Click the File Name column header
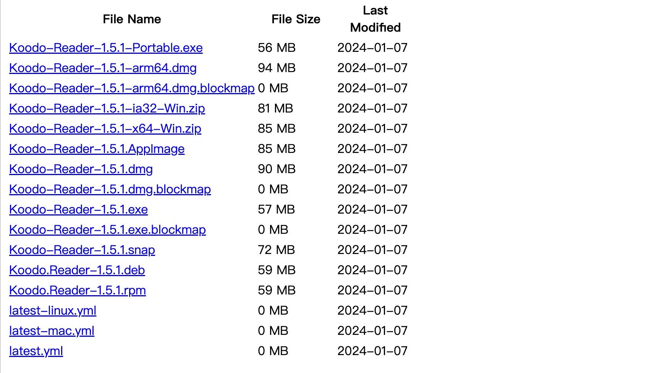Viewport: 647px width, 373px height. click(132, 19)
